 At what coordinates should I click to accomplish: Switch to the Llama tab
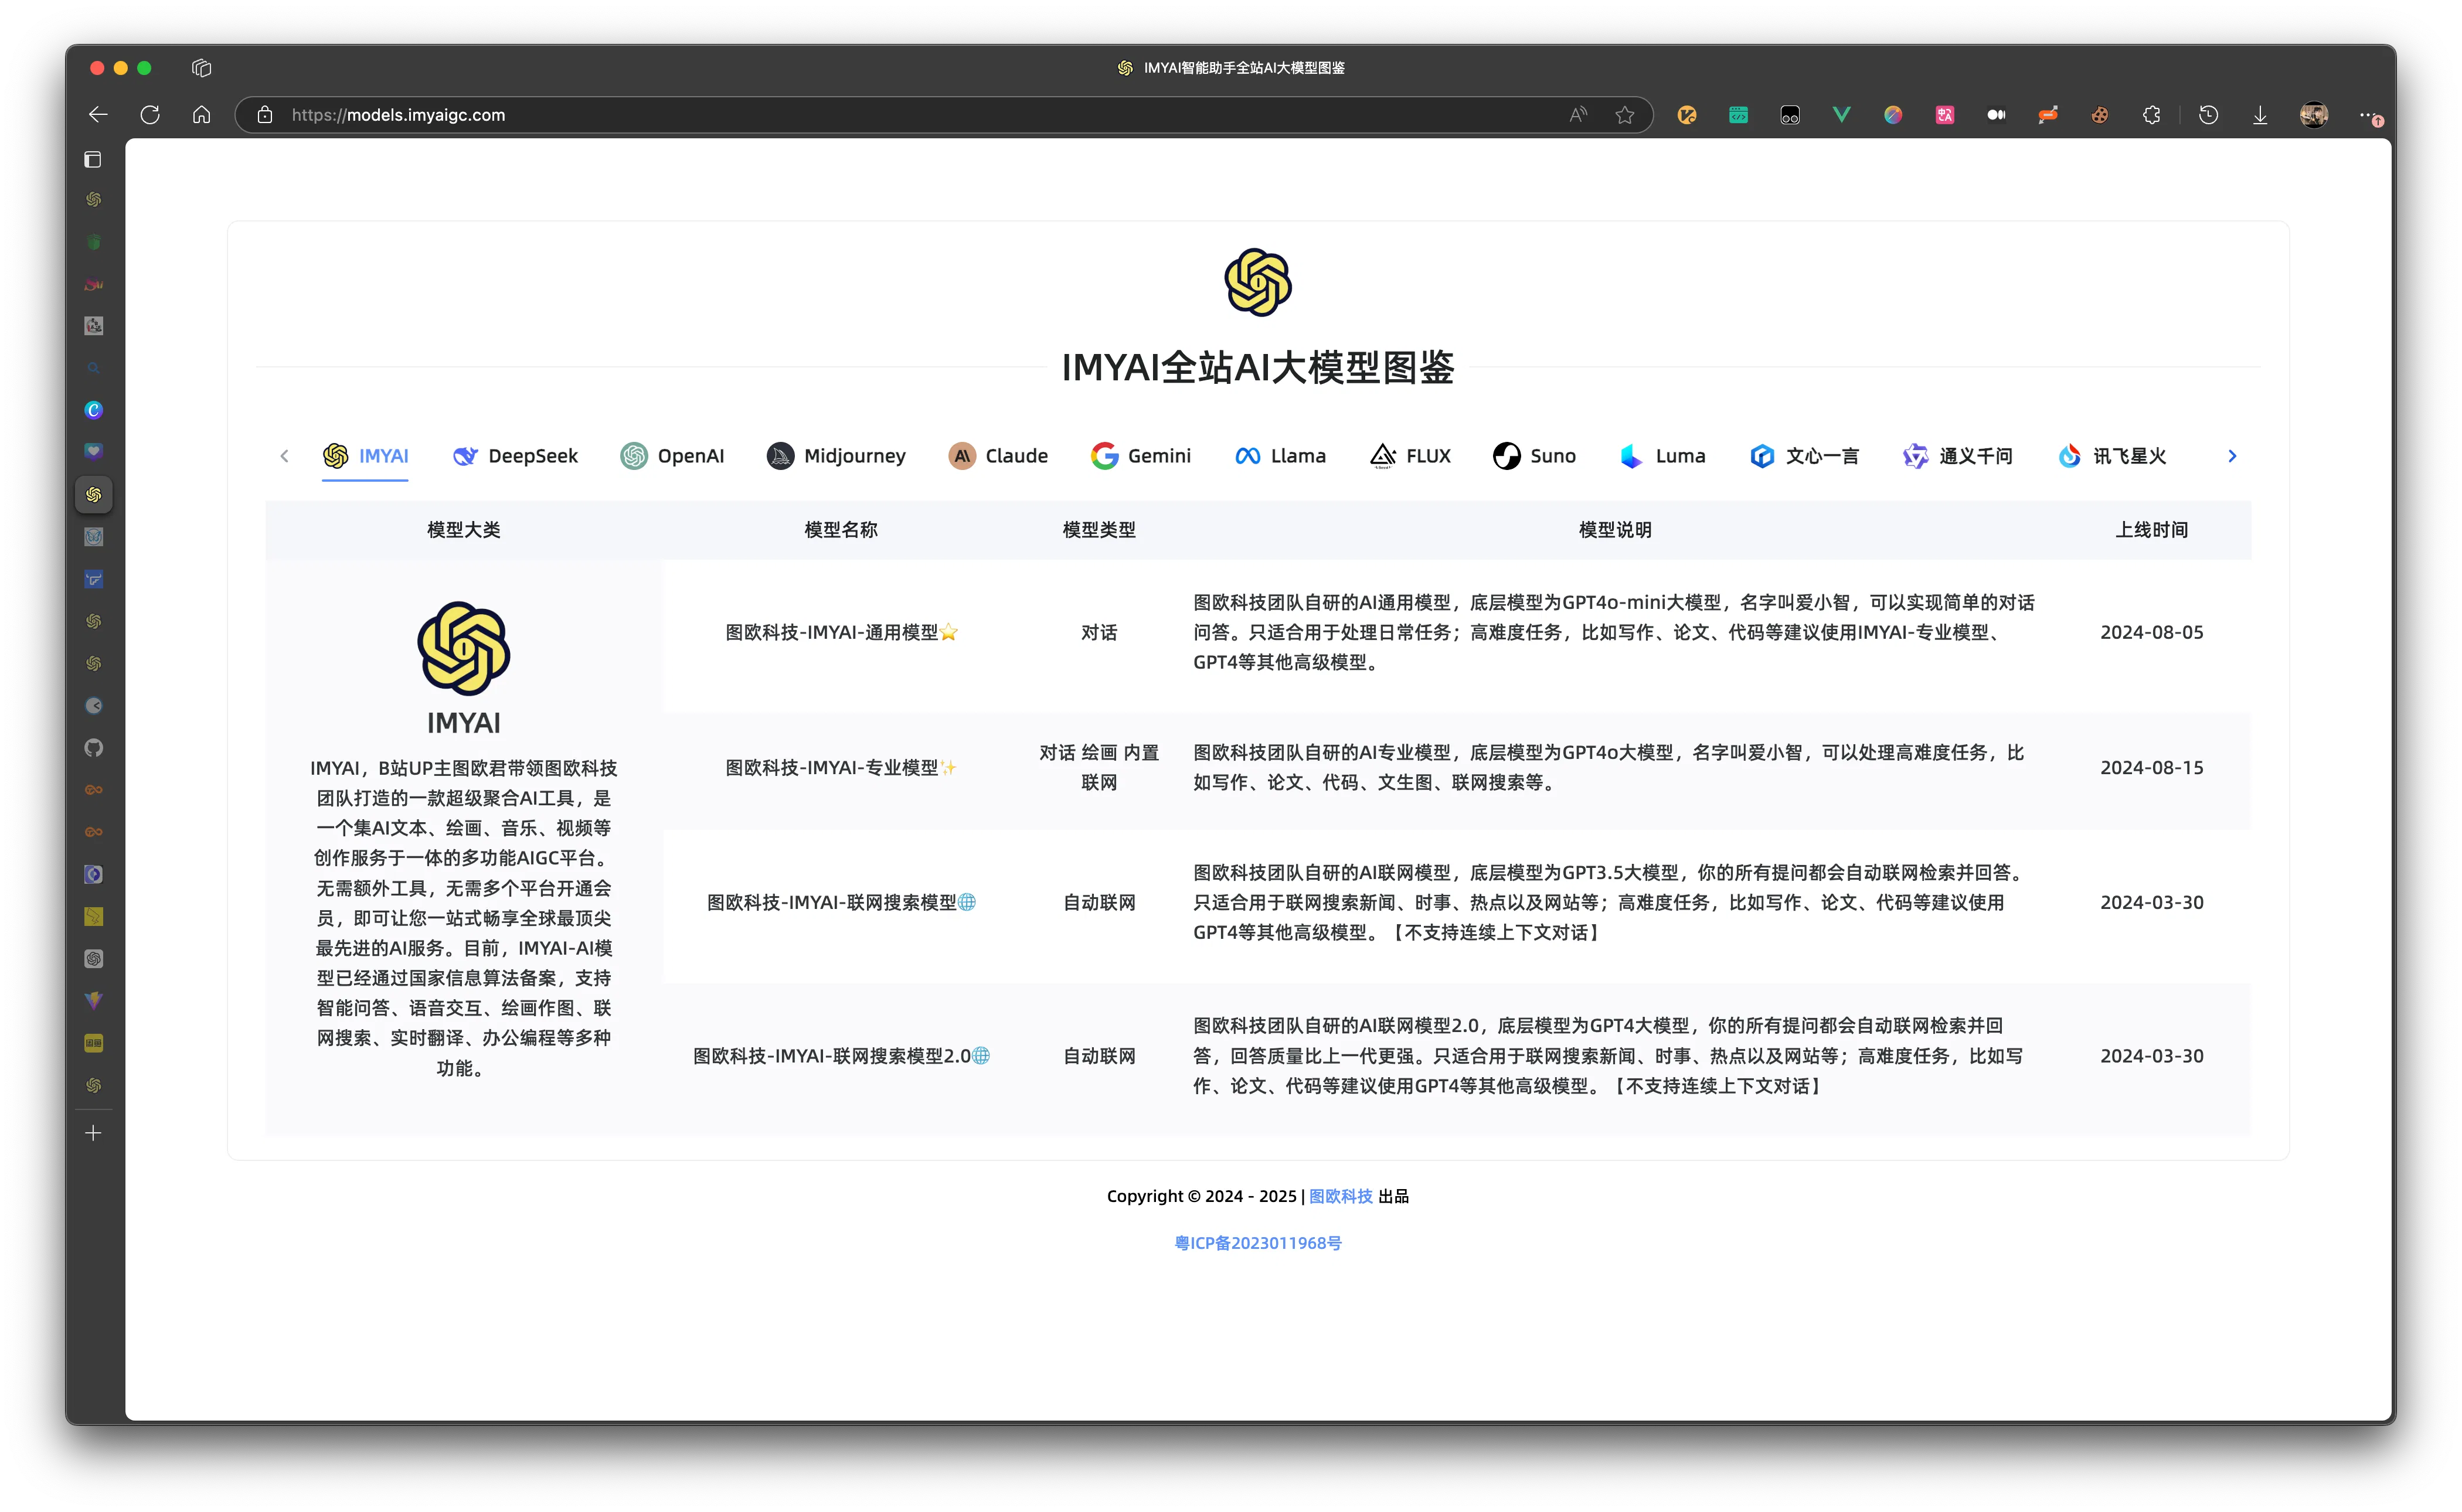(1280, 456)
